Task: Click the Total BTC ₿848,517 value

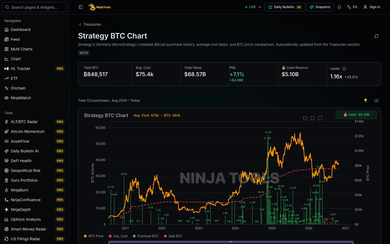Action: (96, 74)
